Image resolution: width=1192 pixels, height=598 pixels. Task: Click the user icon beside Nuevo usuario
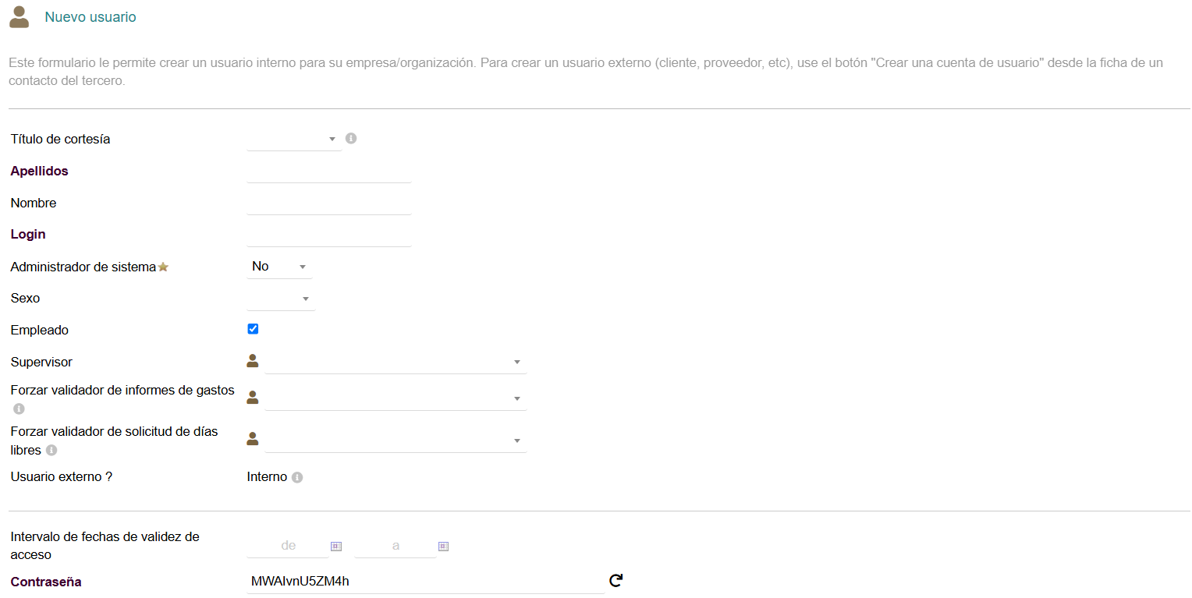20,17
